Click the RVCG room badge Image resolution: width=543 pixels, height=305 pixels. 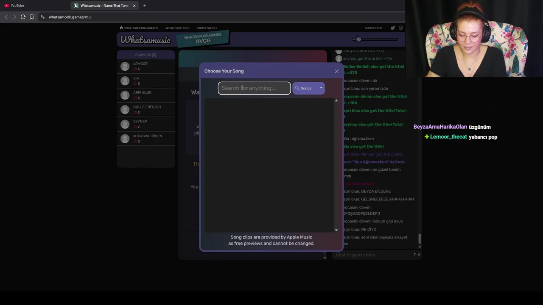(x=203, y=39)
